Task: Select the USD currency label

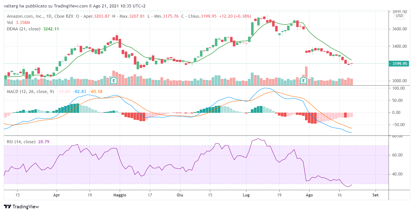Action: (399, 16)
